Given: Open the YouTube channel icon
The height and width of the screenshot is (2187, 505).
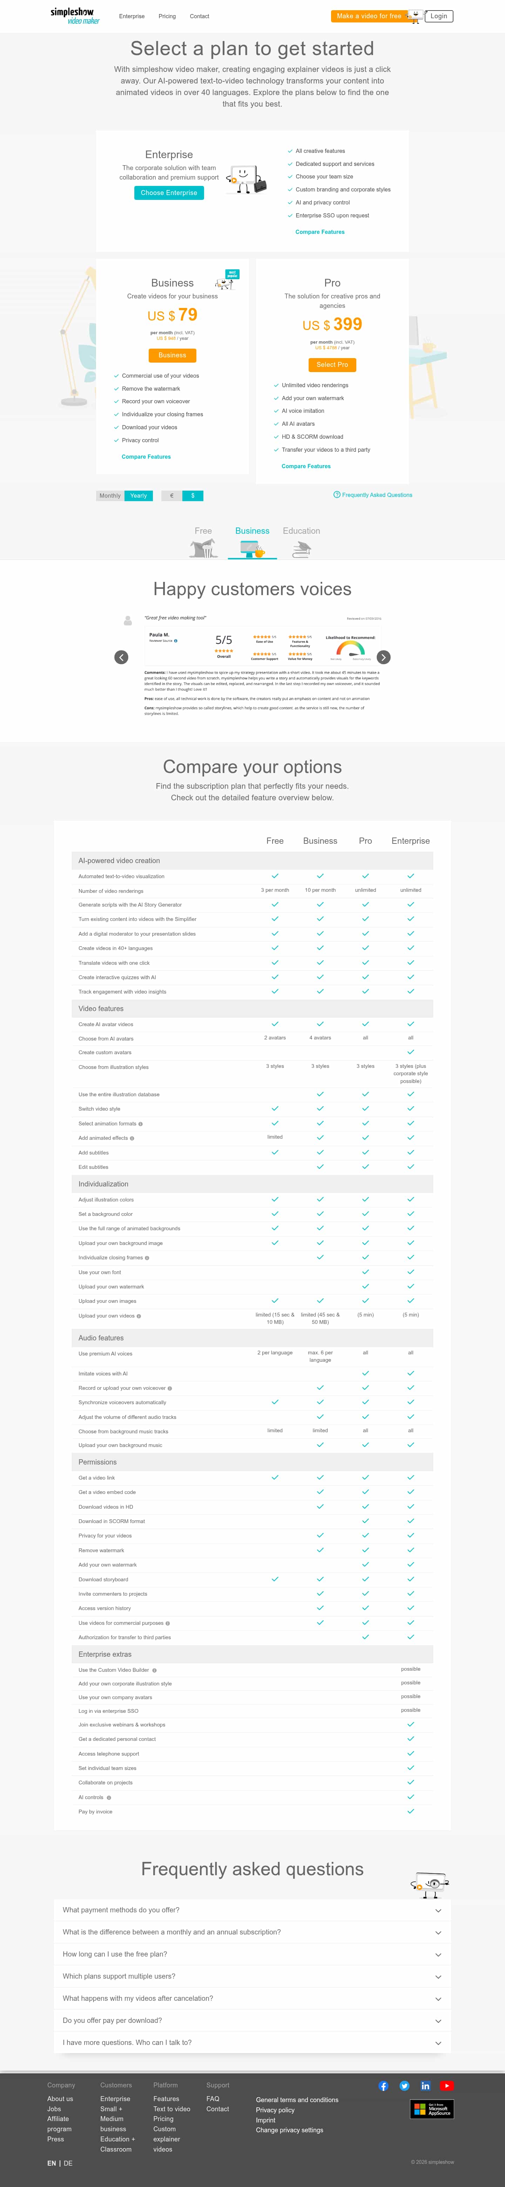Looking at the screenshot, I should pyautogui.click(x=446, y=2086).
